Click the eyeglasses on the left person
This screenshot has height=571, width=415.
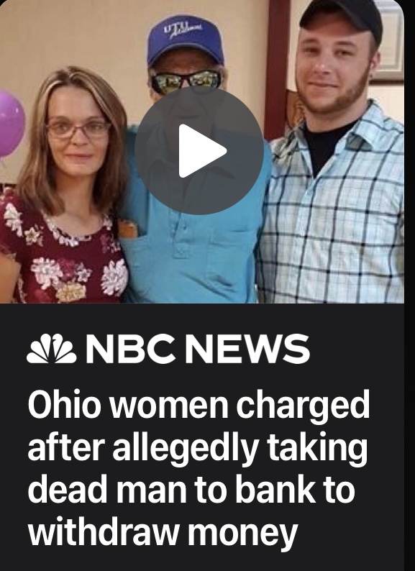(78, 129)
